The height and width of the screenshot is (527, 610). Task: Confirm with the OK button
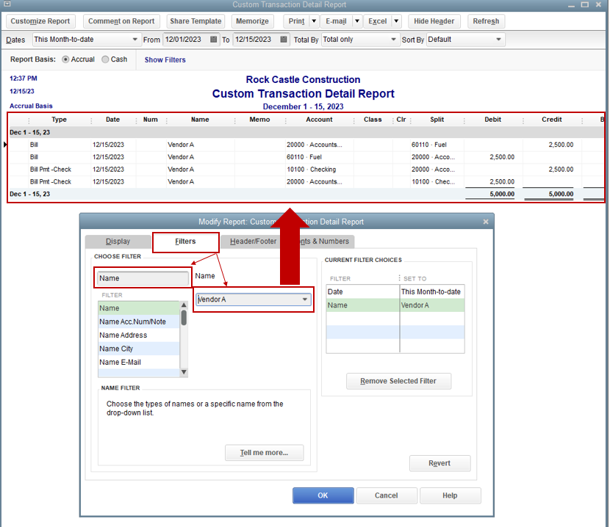point(323,495)
